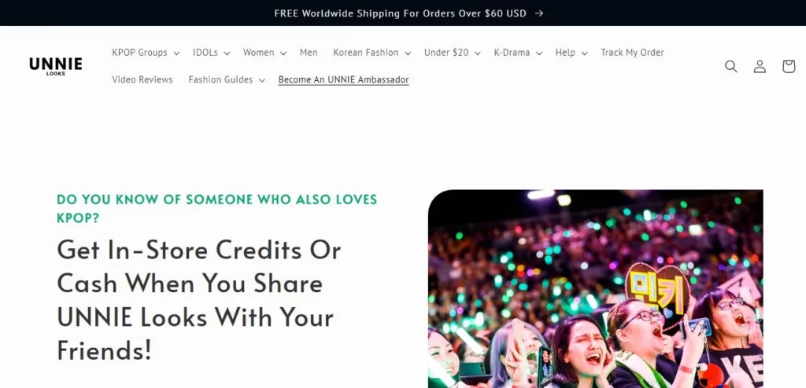806x388 pixels.
Task: Expand the Fashion Guides dropdown
Action: click(x=227, y=79)
